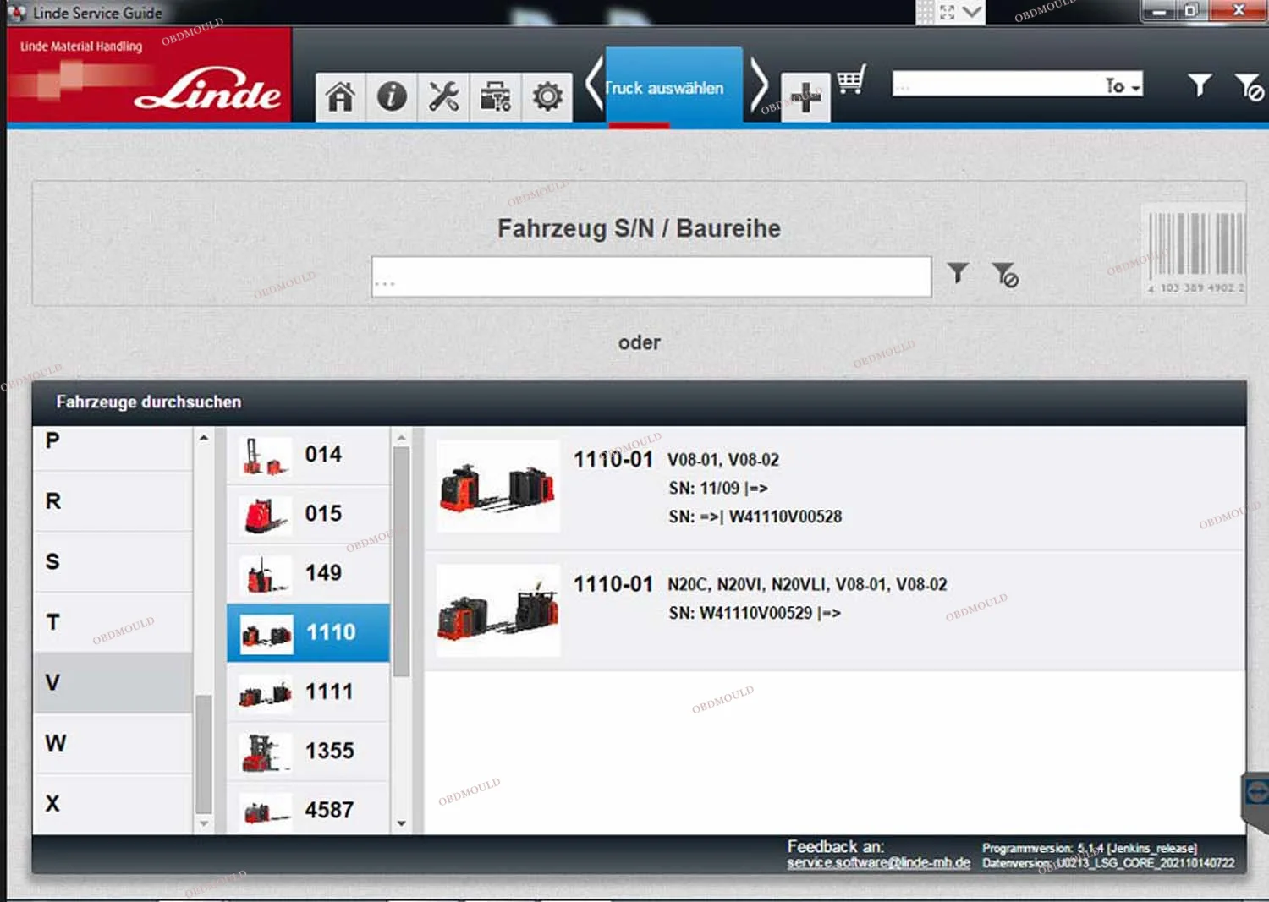Viewport: 1269px width, 902px height.
Task: Select letter W in the vehicle letter list
Action: pyautogui.click(x=113, y=743)
